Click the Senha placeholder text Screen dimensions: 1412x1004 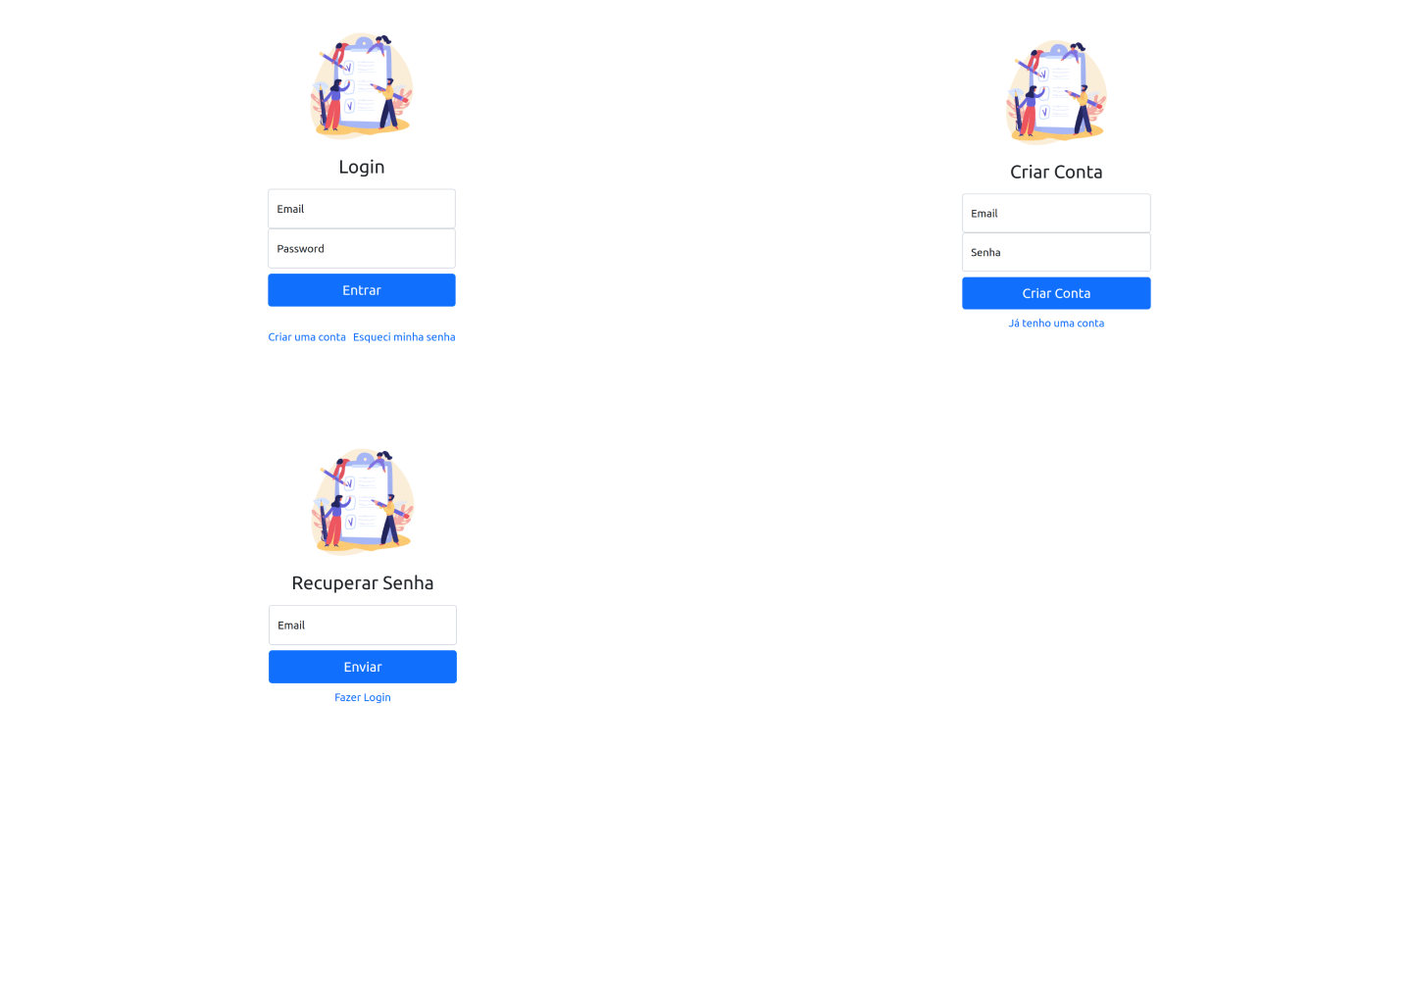point(985,252)
